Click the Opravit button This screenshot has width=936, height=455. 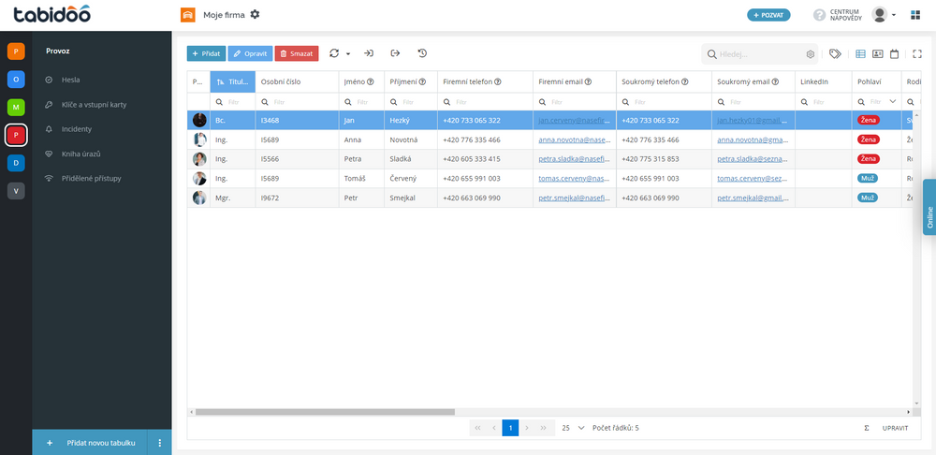point(250,53)
